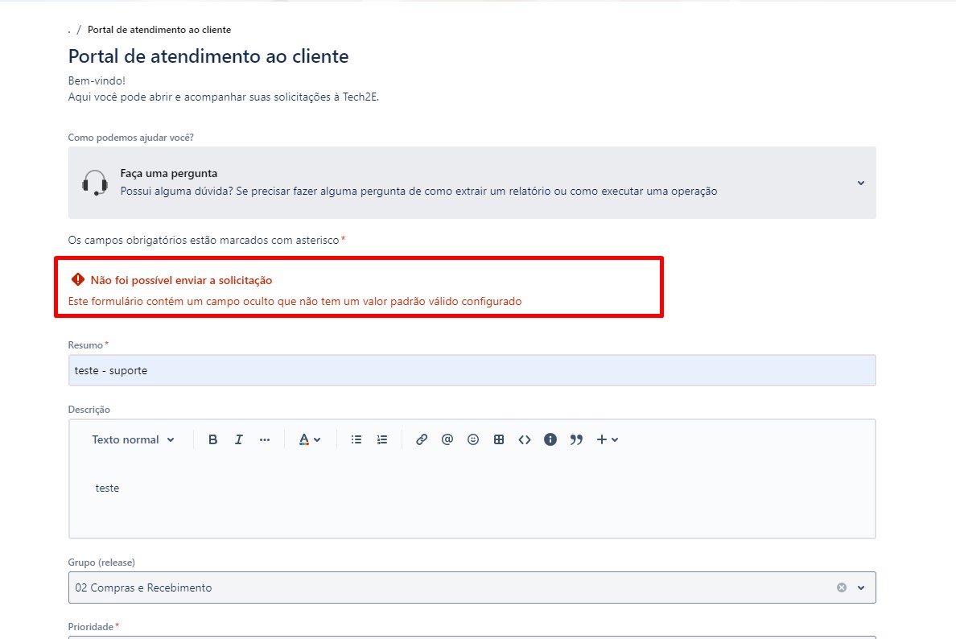Toggle italic formatting in description editor
The height and width of the screenshot is (639, 956).
pos(238,439)
